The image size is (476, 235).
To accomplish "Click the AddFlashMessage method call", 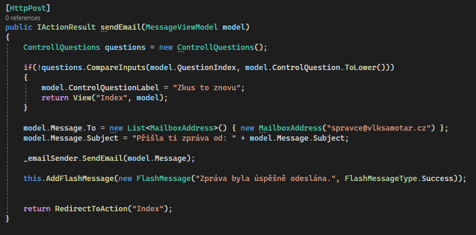I will [x=80, y=179].
